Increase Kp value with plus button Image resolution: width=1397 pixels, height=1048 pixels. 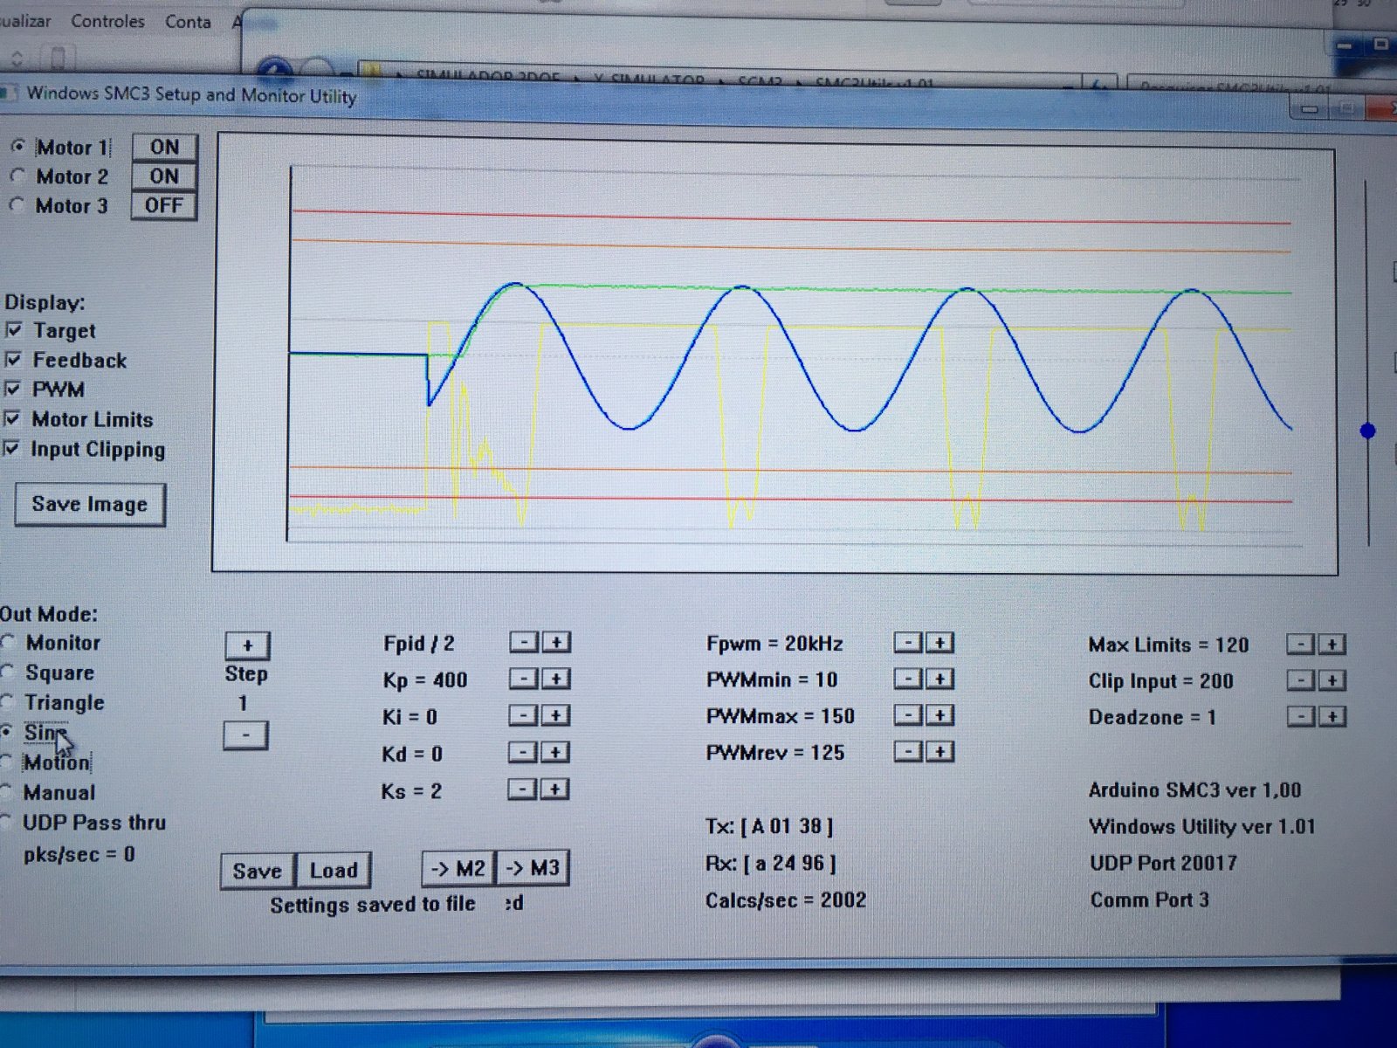pos(556,679)
